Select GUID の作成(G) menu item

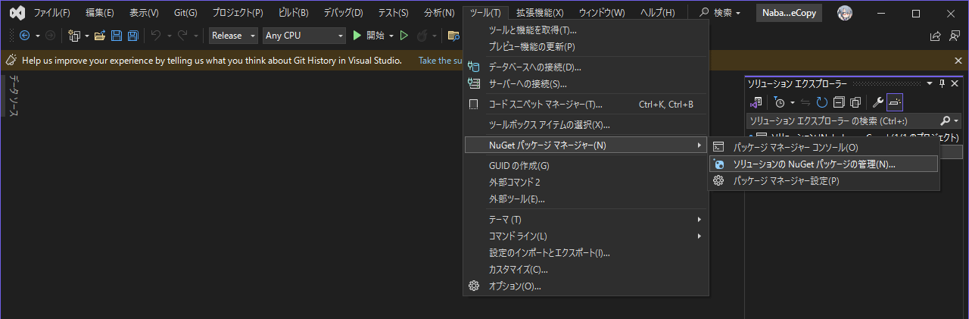tap(586, 165)
